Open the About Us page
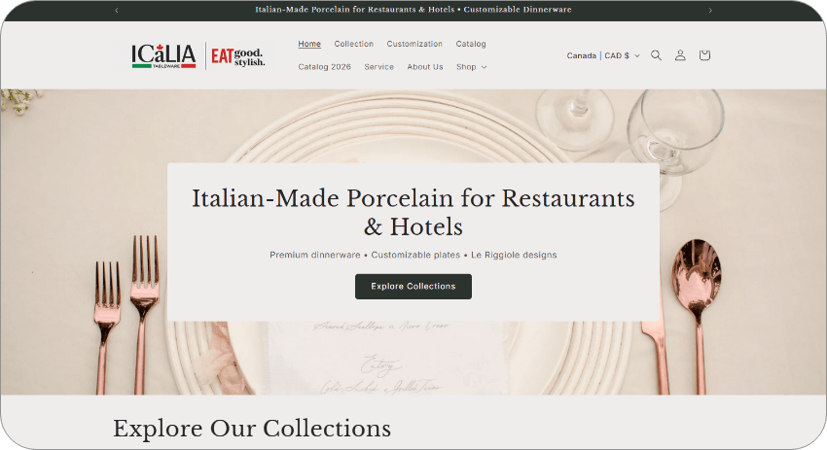The height and width of the screenshot is (450, 827). 425,67
